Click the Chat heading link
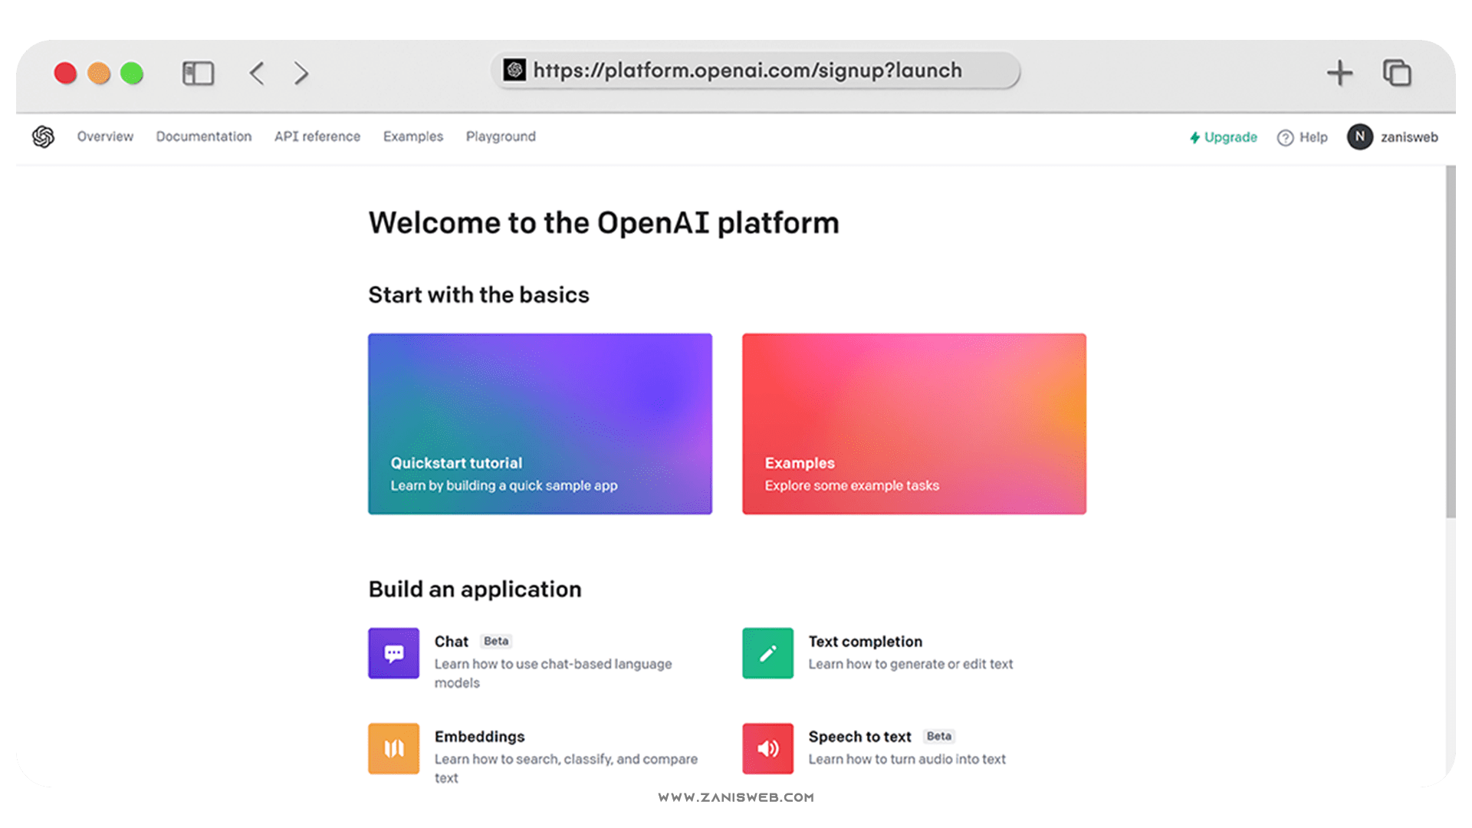 coord(451,642)
